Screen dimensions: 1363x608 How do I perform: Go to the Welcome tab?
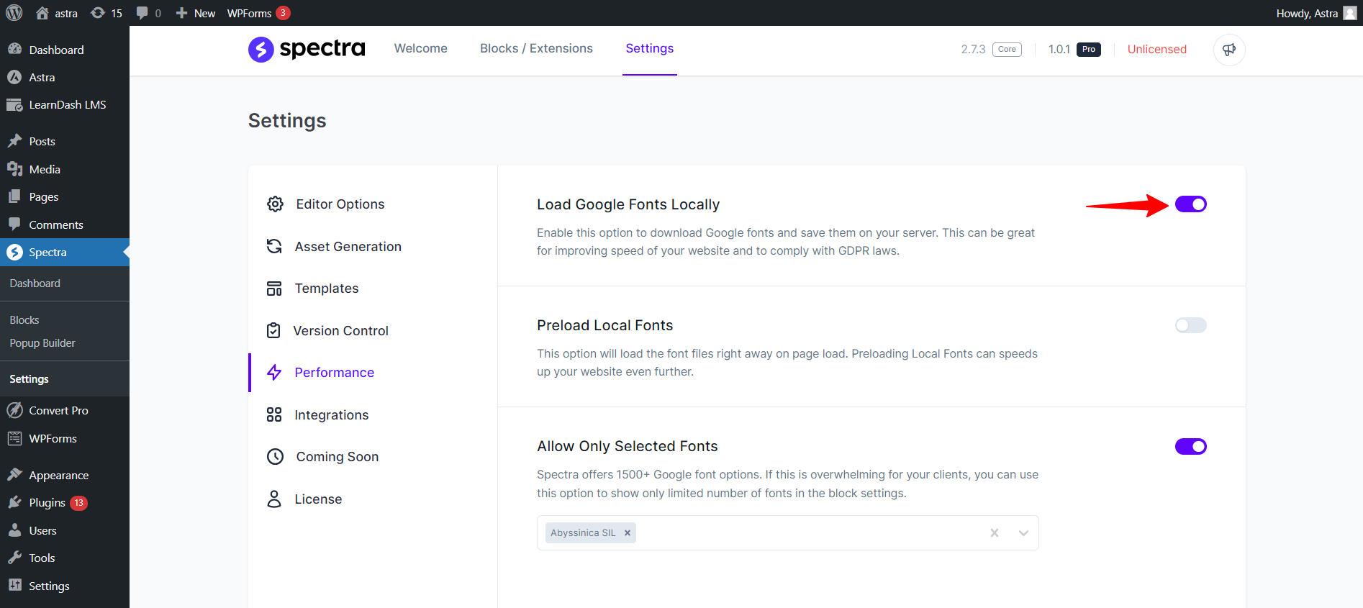(x=420, y=48)
